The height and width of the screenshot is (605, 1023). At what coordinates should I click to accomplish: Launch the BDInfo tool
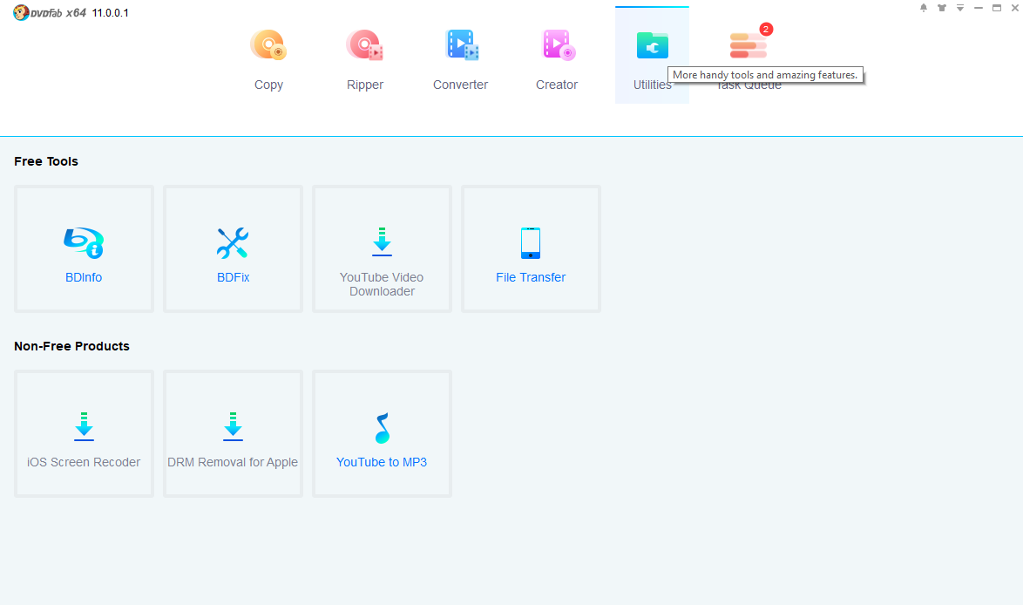tap(85, 248)
